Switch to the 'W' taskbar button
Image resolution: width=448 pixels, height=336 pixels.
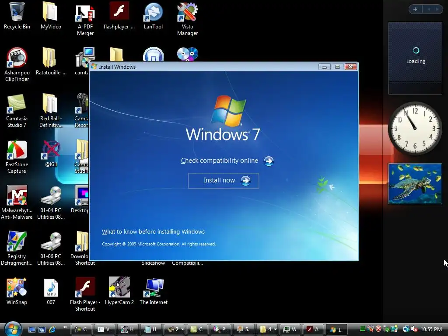[290, 329]
